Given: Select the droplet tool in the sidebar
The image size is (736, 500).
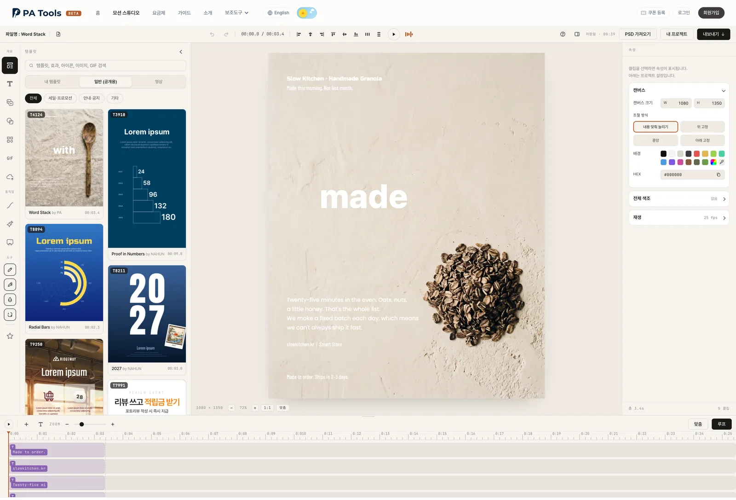Looking at the screenshot, I should [10, 300].
